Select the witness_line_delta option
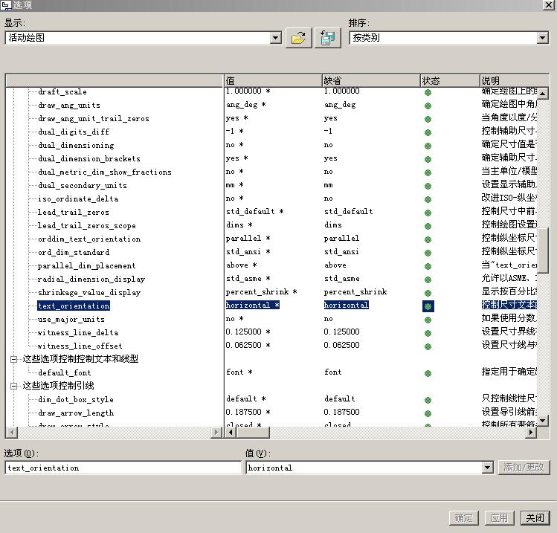The image size is (557, 533). (78, 333)
